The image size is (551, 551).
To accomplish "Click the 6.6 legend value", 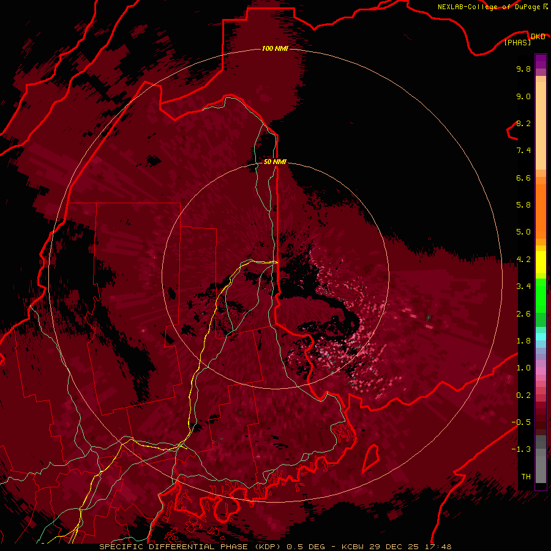I will coord(523,178).
